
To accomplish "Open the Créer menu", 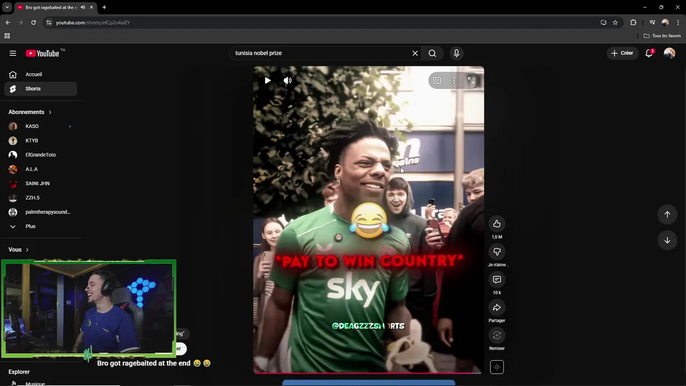I will click(622, 53).
